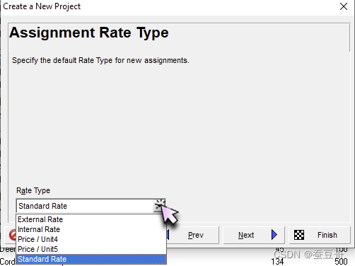Viewport: 355px width, 266px height.
Task: Select the highlighted Standard Rate list entry
Action: (x=91, y=259)
